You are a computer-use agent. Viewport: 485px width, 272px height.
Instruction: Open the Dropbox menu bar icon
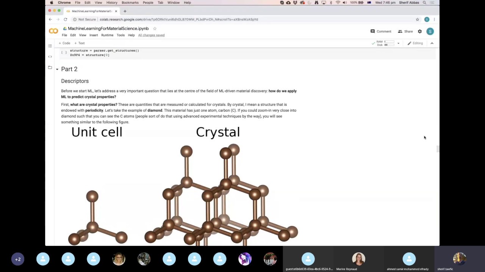pyautogui.click(x=295, y=3)
